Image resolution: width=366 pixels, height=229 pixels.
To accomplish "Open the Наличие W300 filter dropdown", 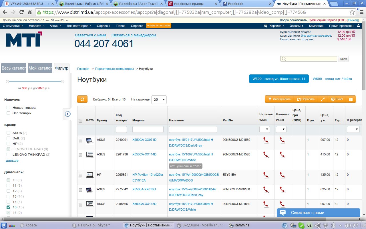I will pyautogui.click(x=281, y=129).
